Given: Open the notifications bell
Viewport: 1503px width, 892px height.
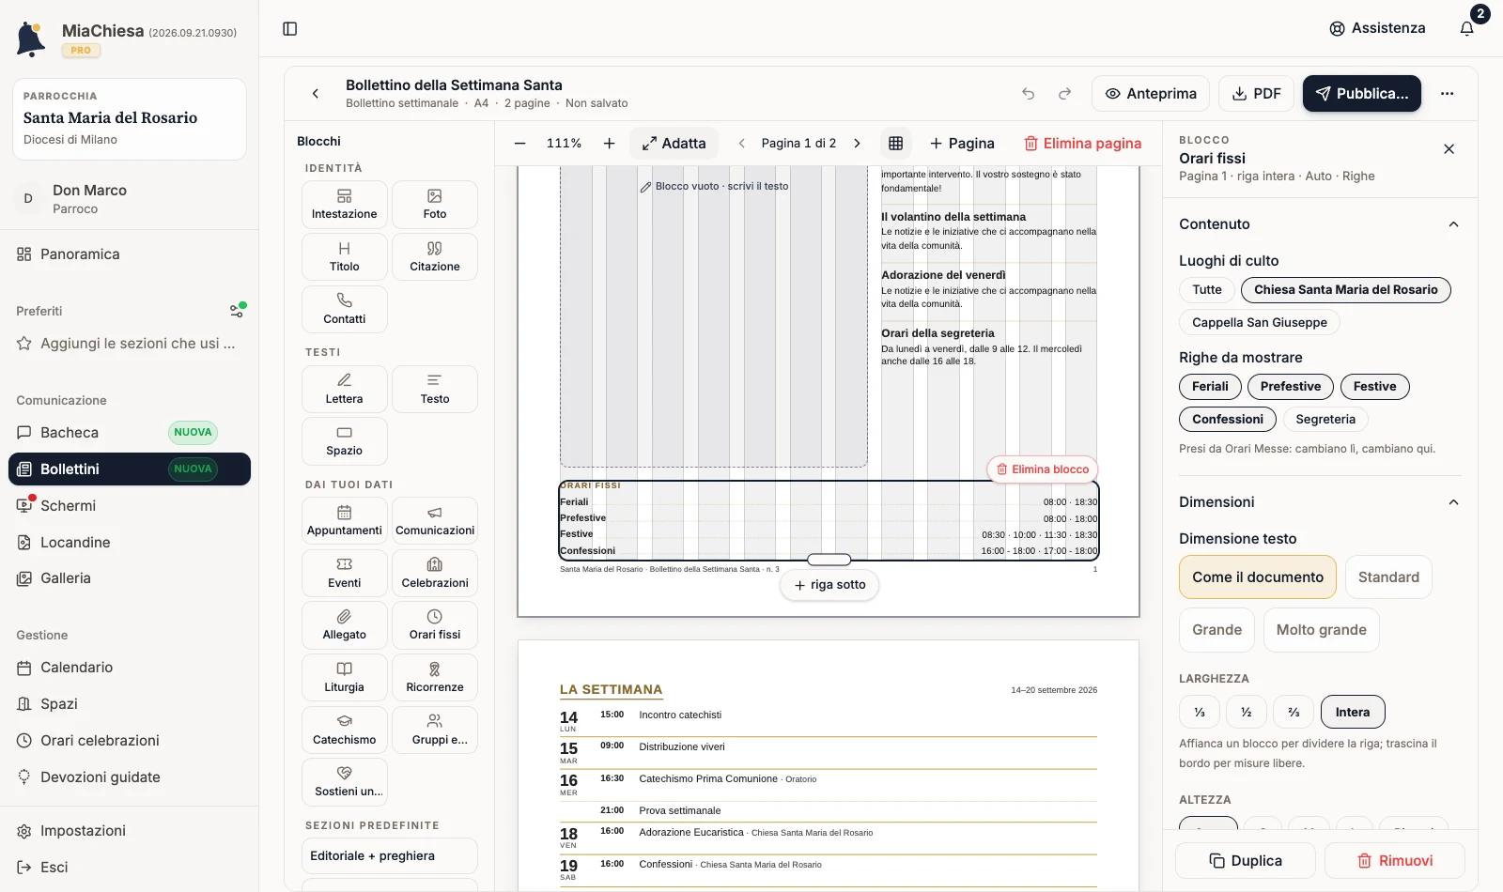Looking at the screenshot, I should (1466, 28).
